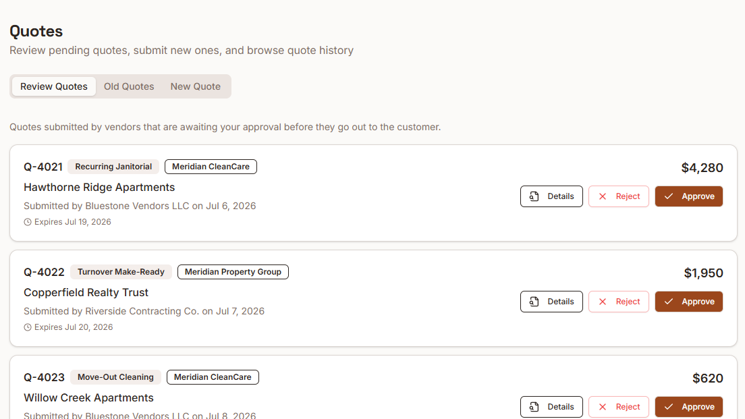Image resolution: width=745 pixels, height=419 pixels.
Task: Select the Copperfield Realty Trust title
Action: pyautogui.click(x=86, y=293)
